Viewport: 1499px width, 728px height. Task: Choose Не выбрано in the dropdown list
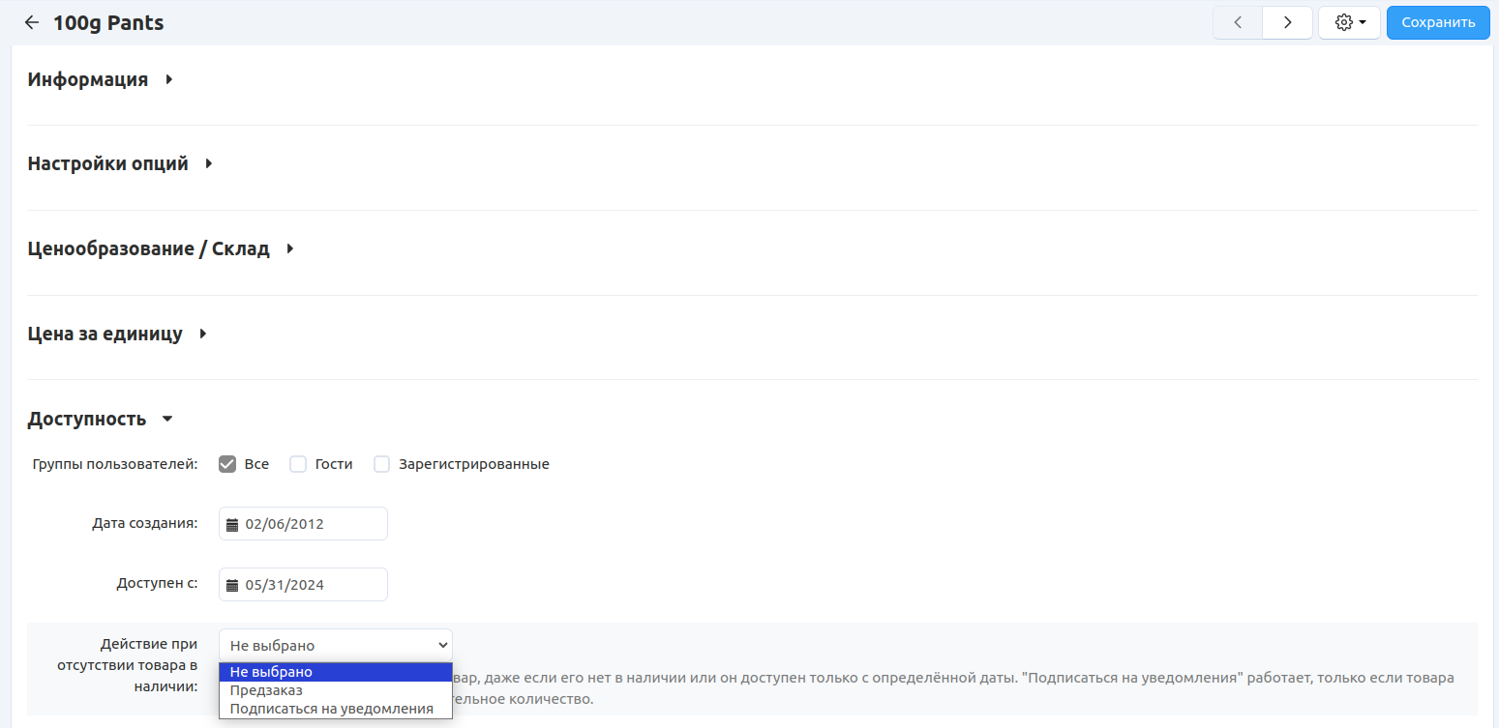(x=271, y=672)
